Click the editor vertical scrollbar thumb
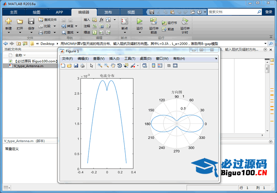 point(267,69)
